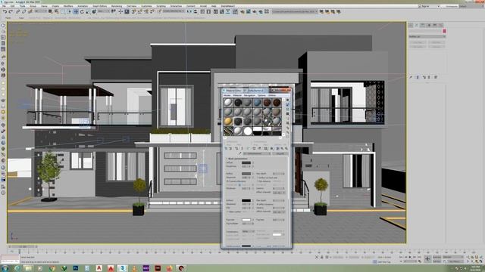Switch to Hierarchy command panel tab
Viewport: 485px width, 272px height.
coord(423,25)
